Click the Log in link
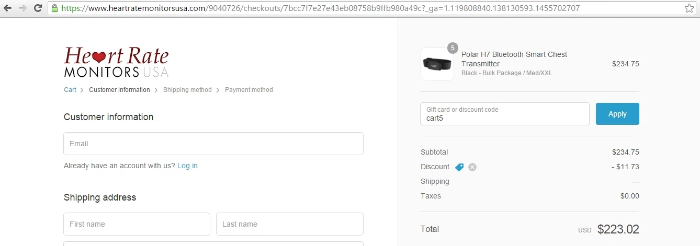 pos(187,166)
